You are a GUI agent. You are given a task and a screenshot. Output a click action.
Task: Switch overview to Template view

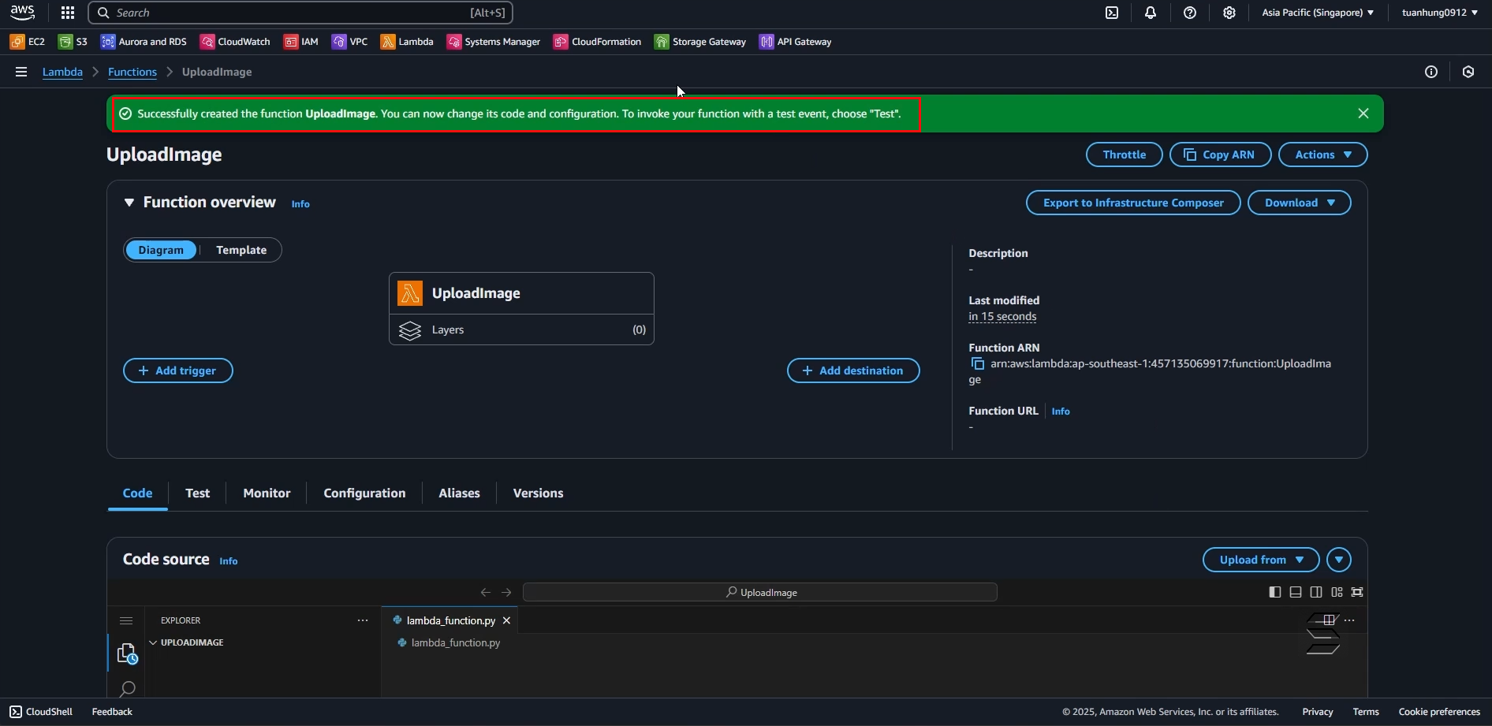click(x=241, y=250)
